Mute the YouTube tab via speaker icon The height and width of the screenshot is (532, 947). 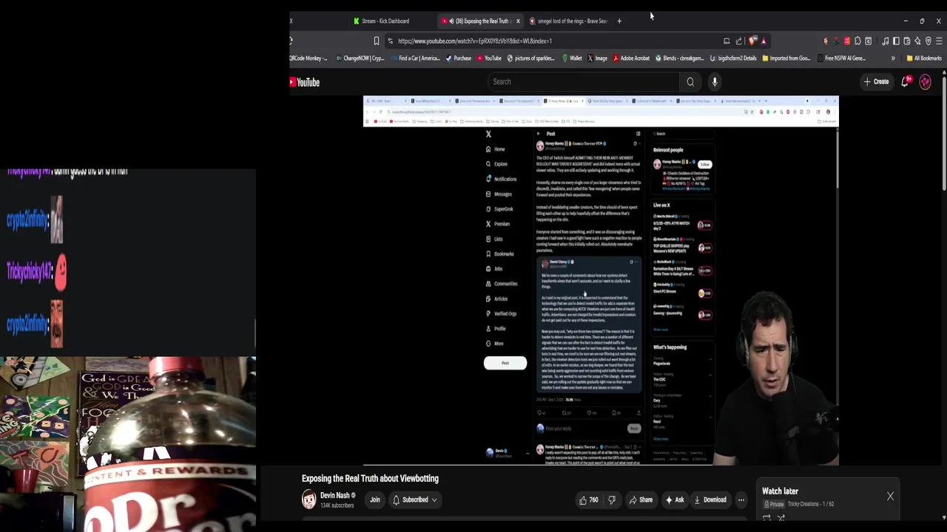(x=451, y=21)
